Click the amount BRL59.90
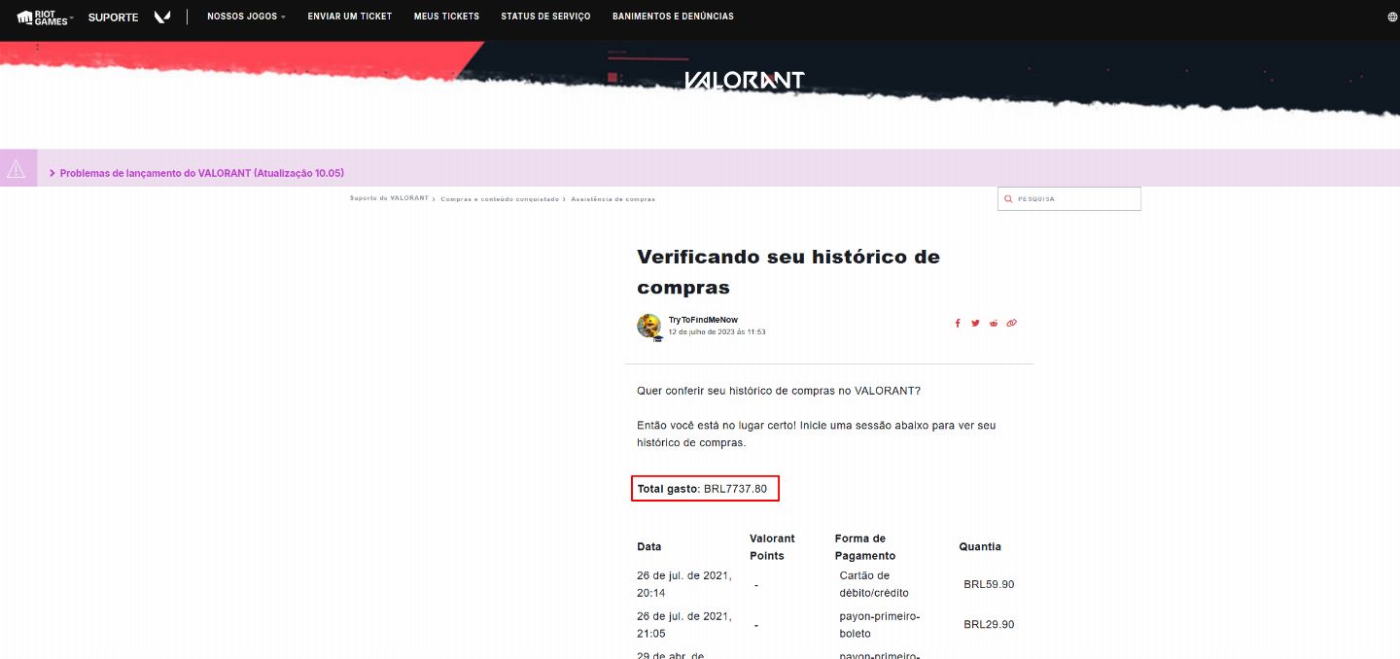Viewport: 1400px width, 659px height. (989, 584)
